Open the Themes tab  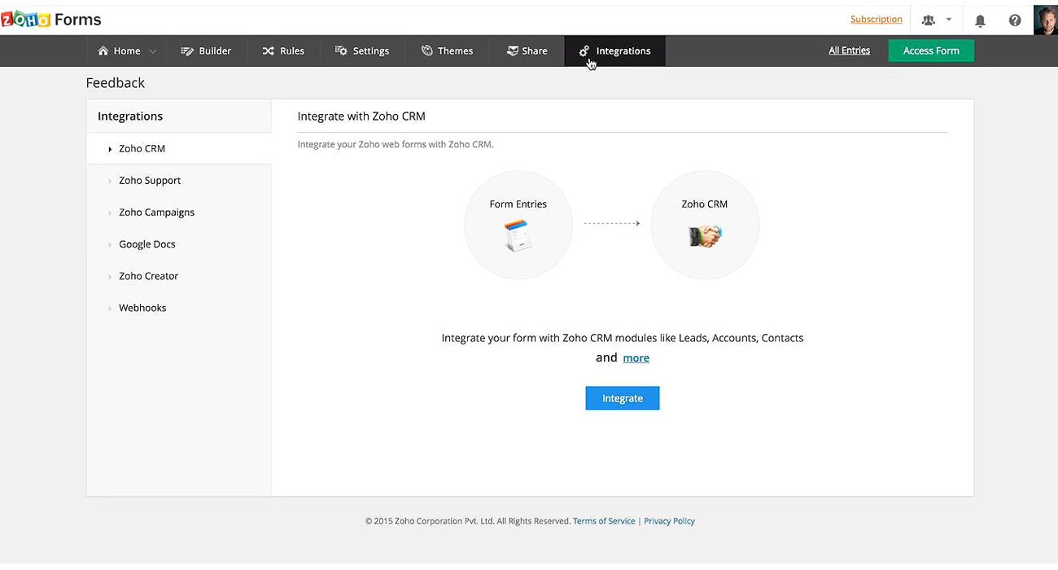click(447, 50)
